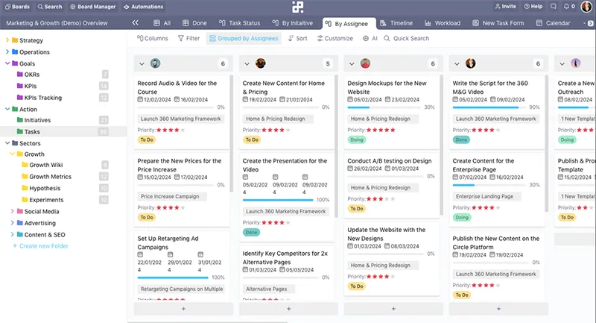Open the Filter tool
Viewport: 596px width, 323px height.
pyautogui.click(x=188, y=38)
